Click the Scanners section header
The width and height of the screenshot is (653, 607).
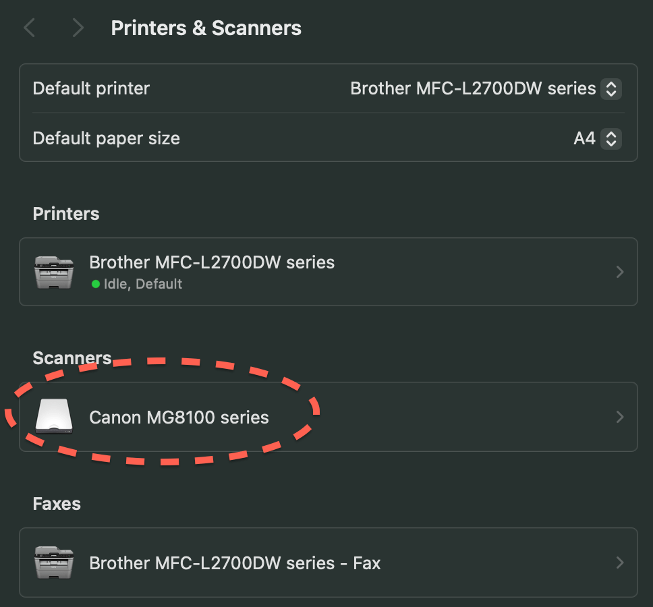tap(72, 357)
